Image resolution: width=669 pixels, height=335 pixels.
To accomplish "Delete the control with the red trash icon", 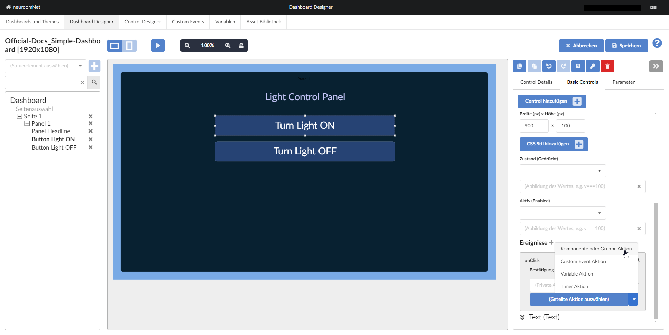I will pos(607,66).
